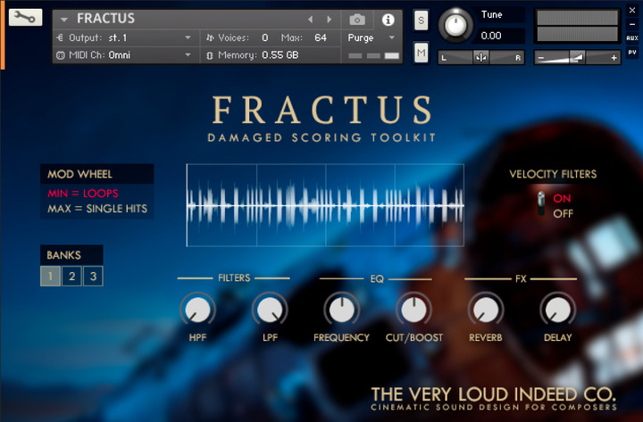Image resolution: width=643 pixels, height=422 pixels.
Task: Open instrument edit mode with wrench icon
Action: (25, 17)
